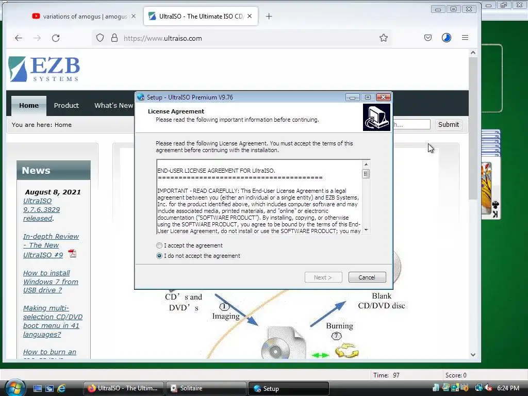Open the Firefox hamburger menu
This screenshot has width=528, height=396.
(x=465, y=38)
